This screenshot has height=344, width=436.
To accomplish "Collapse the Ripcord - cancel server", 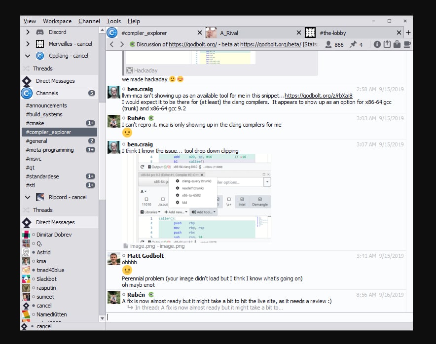I will [28, 197].
